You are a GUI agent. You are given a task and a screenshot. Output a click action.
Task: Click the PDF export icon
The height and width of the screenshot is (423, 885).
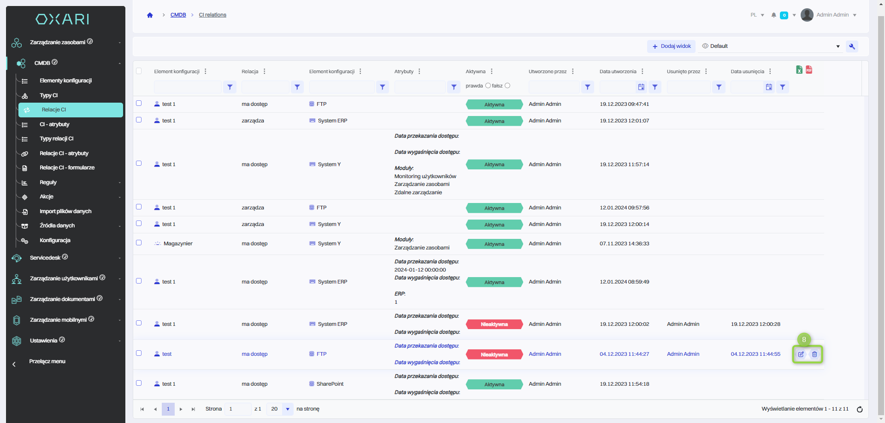pos(809,70)
